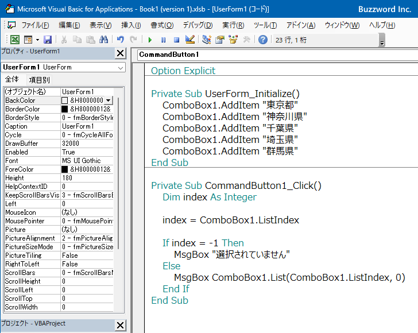This screenshot has width=418, height=333.
Task: Click the properties list vertical scrollbar
Action: click(119, 173)
